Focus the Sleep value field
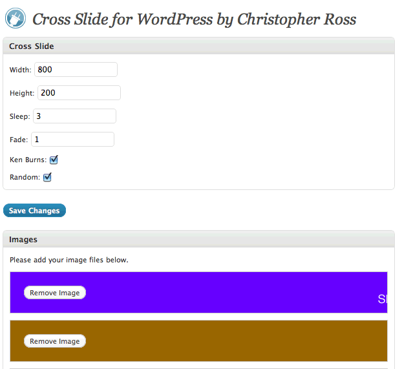Screen dimensions: 402x369 74,116
